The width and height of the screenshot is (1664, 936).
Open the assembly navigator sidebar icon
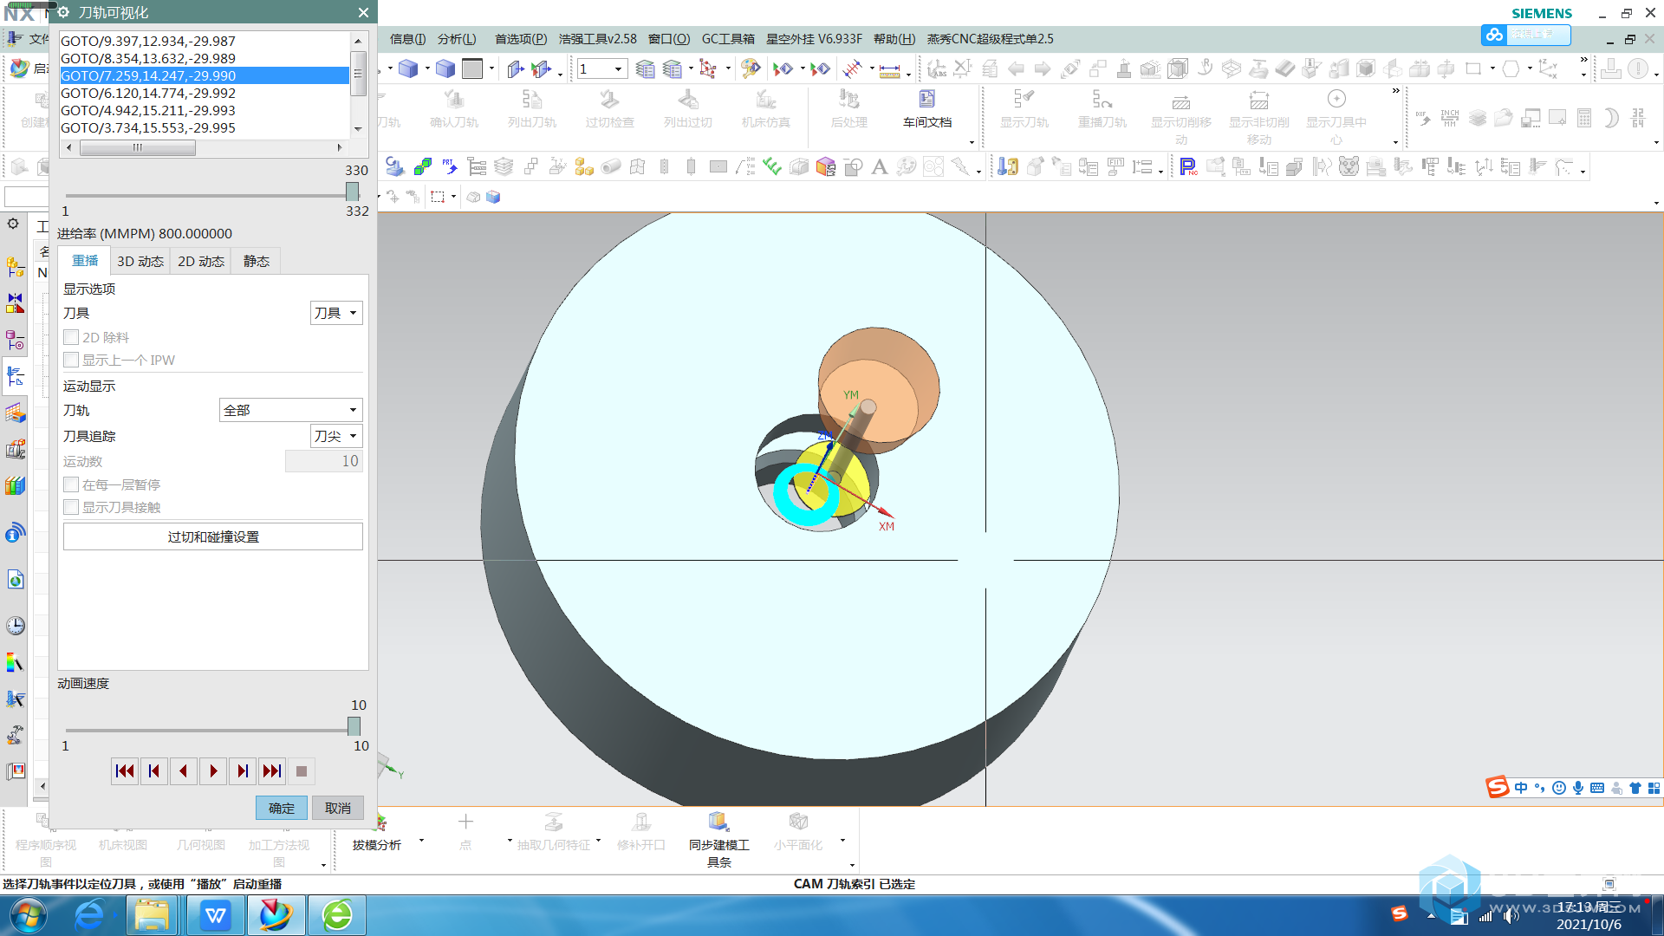click(x=15, y=267)
